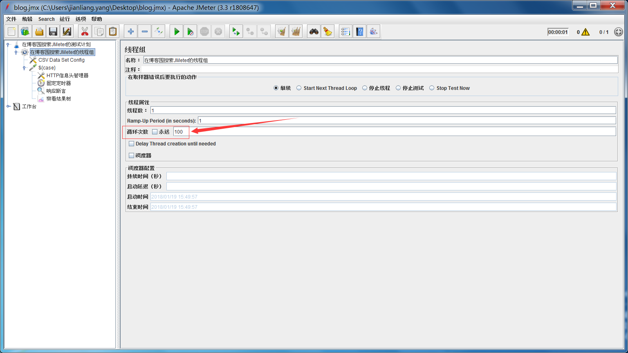
Task: Open help book icon
Action: 359,31
